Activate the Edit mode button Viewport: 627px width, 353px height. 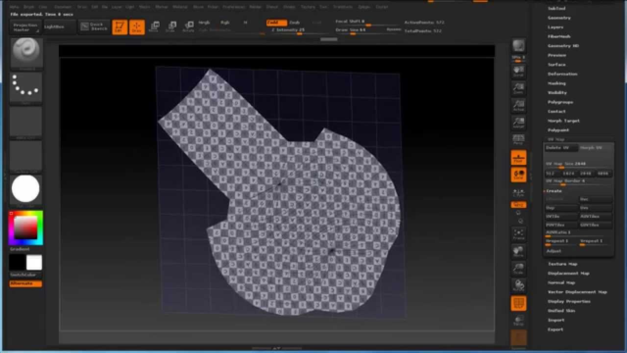click(120, 27)
